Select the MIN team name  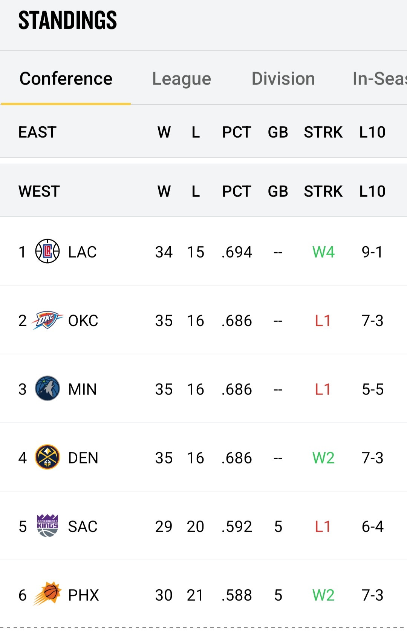(83, 390)
